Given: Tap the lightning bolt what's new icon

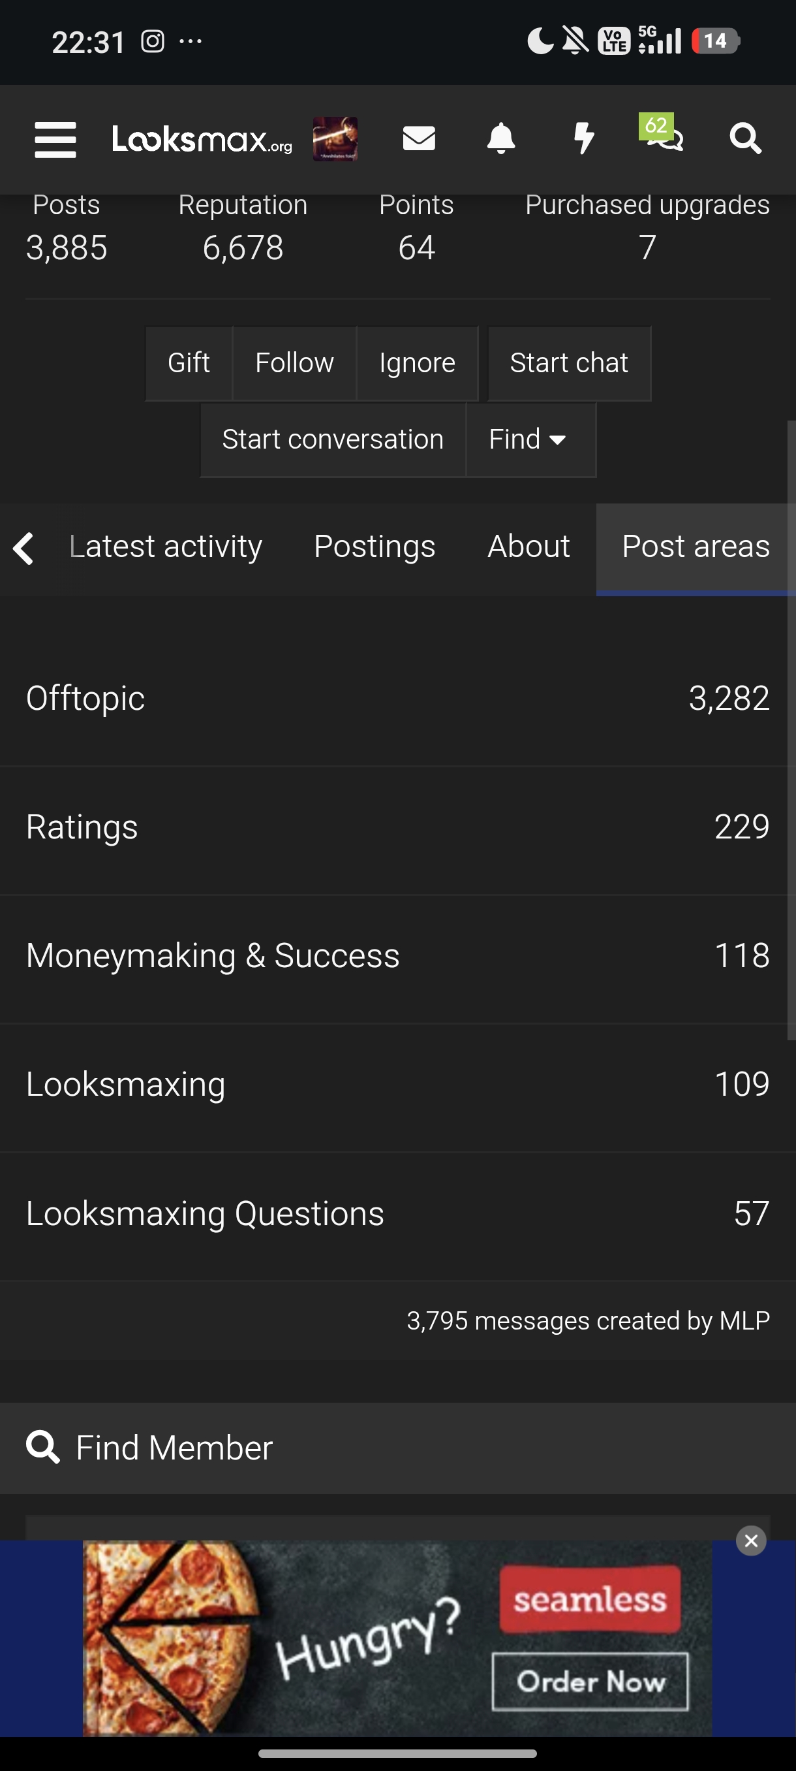Looking at the screenshot, I should 583,139.
